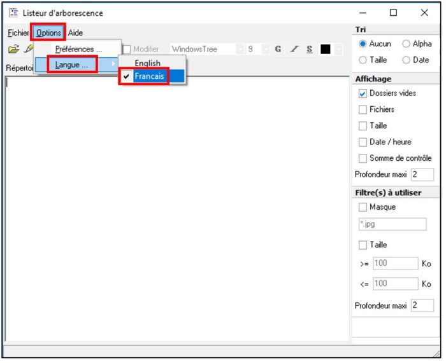This screenshot has height=363, width=446.
Task: Toggle bold G formatting icon
Action: 278,49
